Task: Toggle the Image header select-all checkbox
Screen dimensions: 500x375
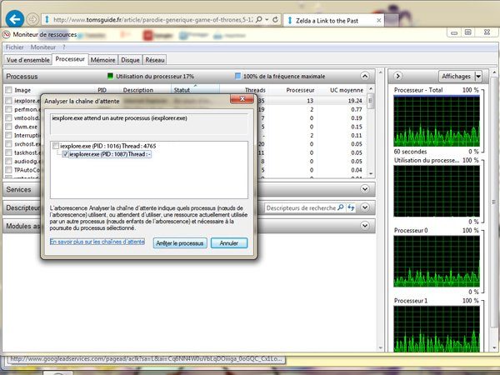Action: [x=8, y=90]
